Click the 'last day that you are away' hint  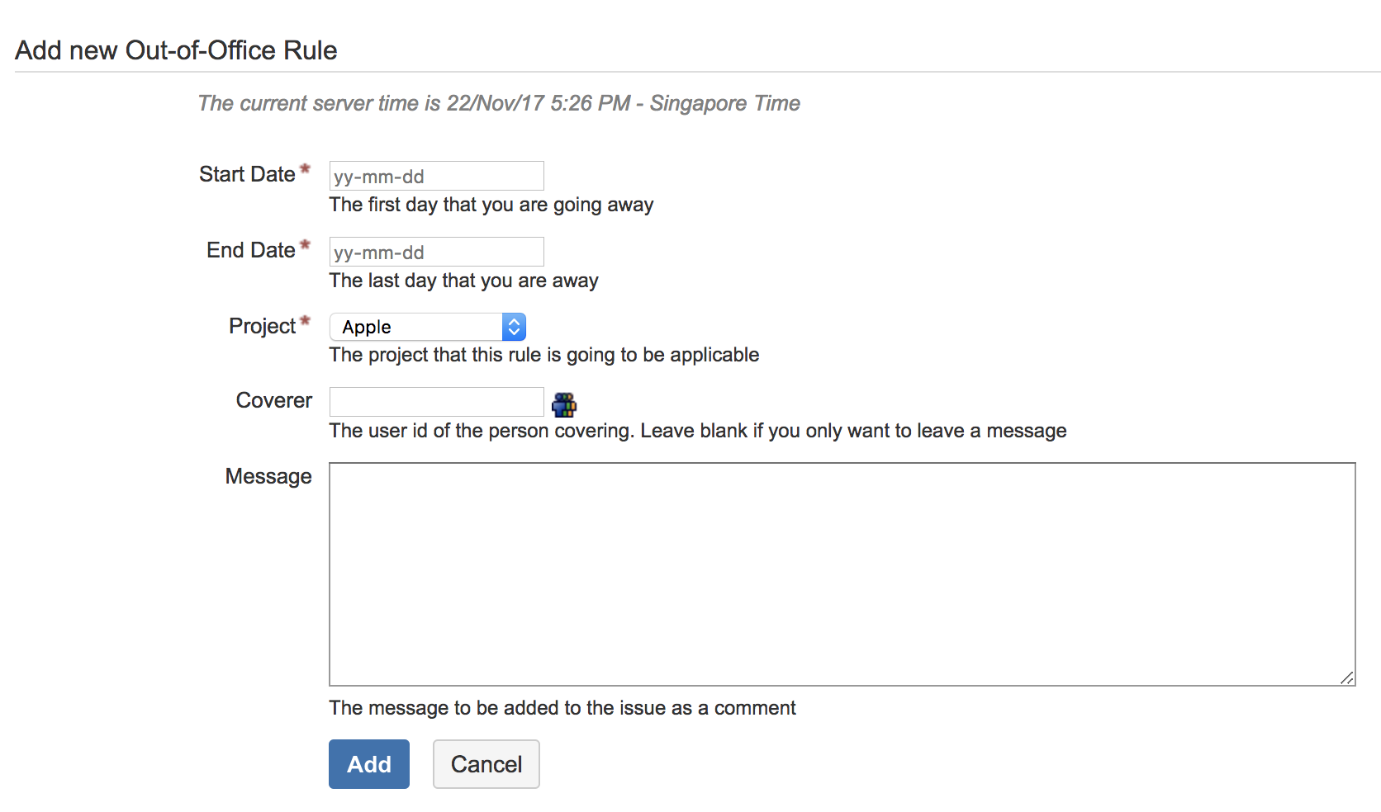(x=463, y=281)
